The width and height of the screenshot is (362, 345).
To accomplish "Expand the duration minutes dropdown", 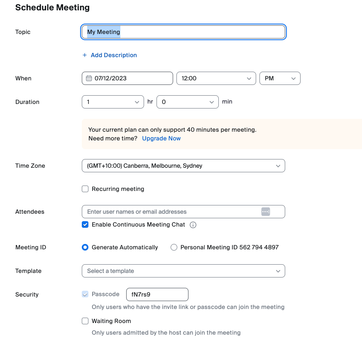I will coord(187,102).
